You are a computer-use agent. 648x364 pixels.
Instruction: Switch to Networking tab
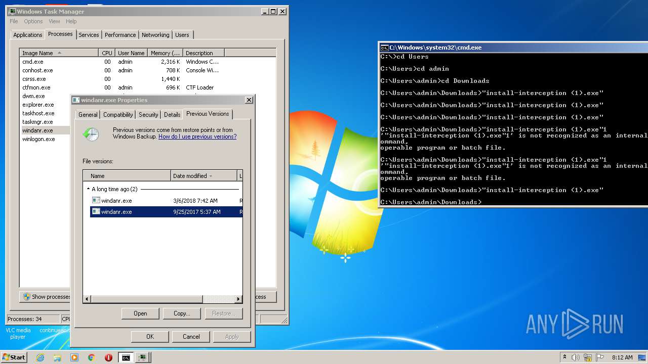tap(155, 35)
